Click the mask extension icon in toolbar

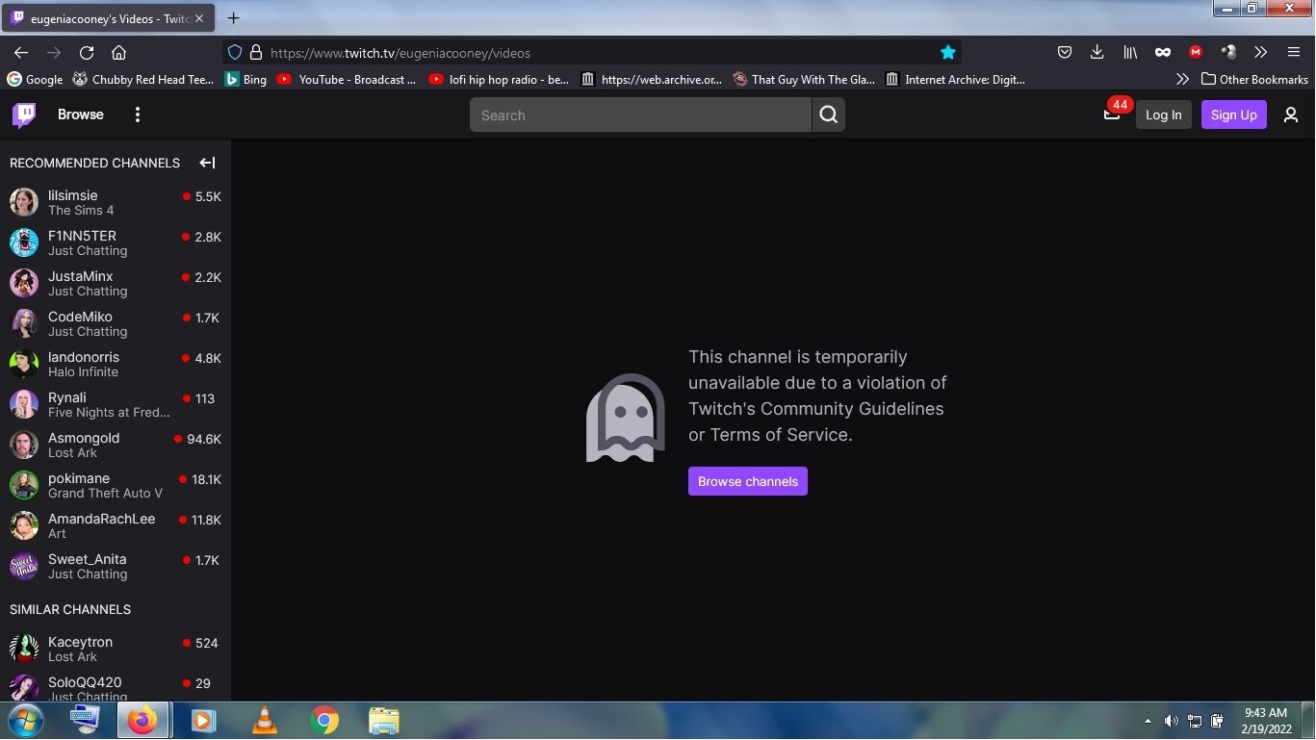[1163, 53]
